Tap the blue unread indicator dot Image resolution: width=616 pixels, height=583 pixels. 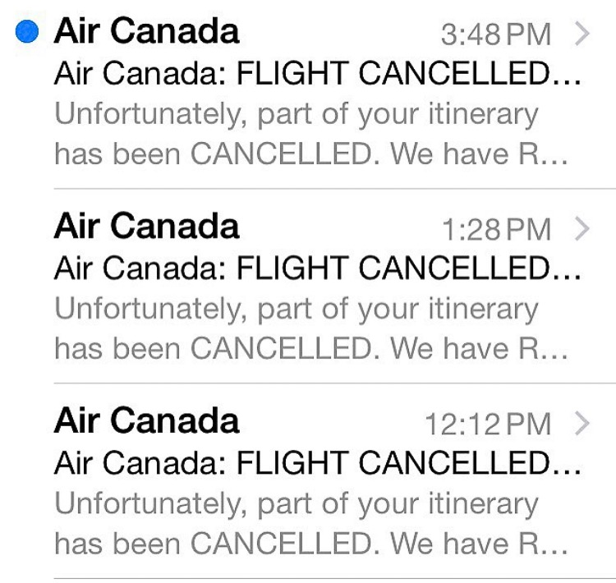pos(28,31)
